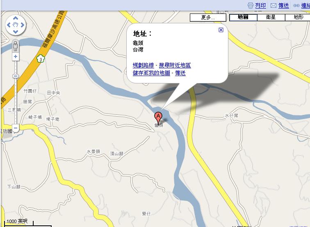
Task: Click the hand icon in the pan control
Action: (x=16, y=25)
